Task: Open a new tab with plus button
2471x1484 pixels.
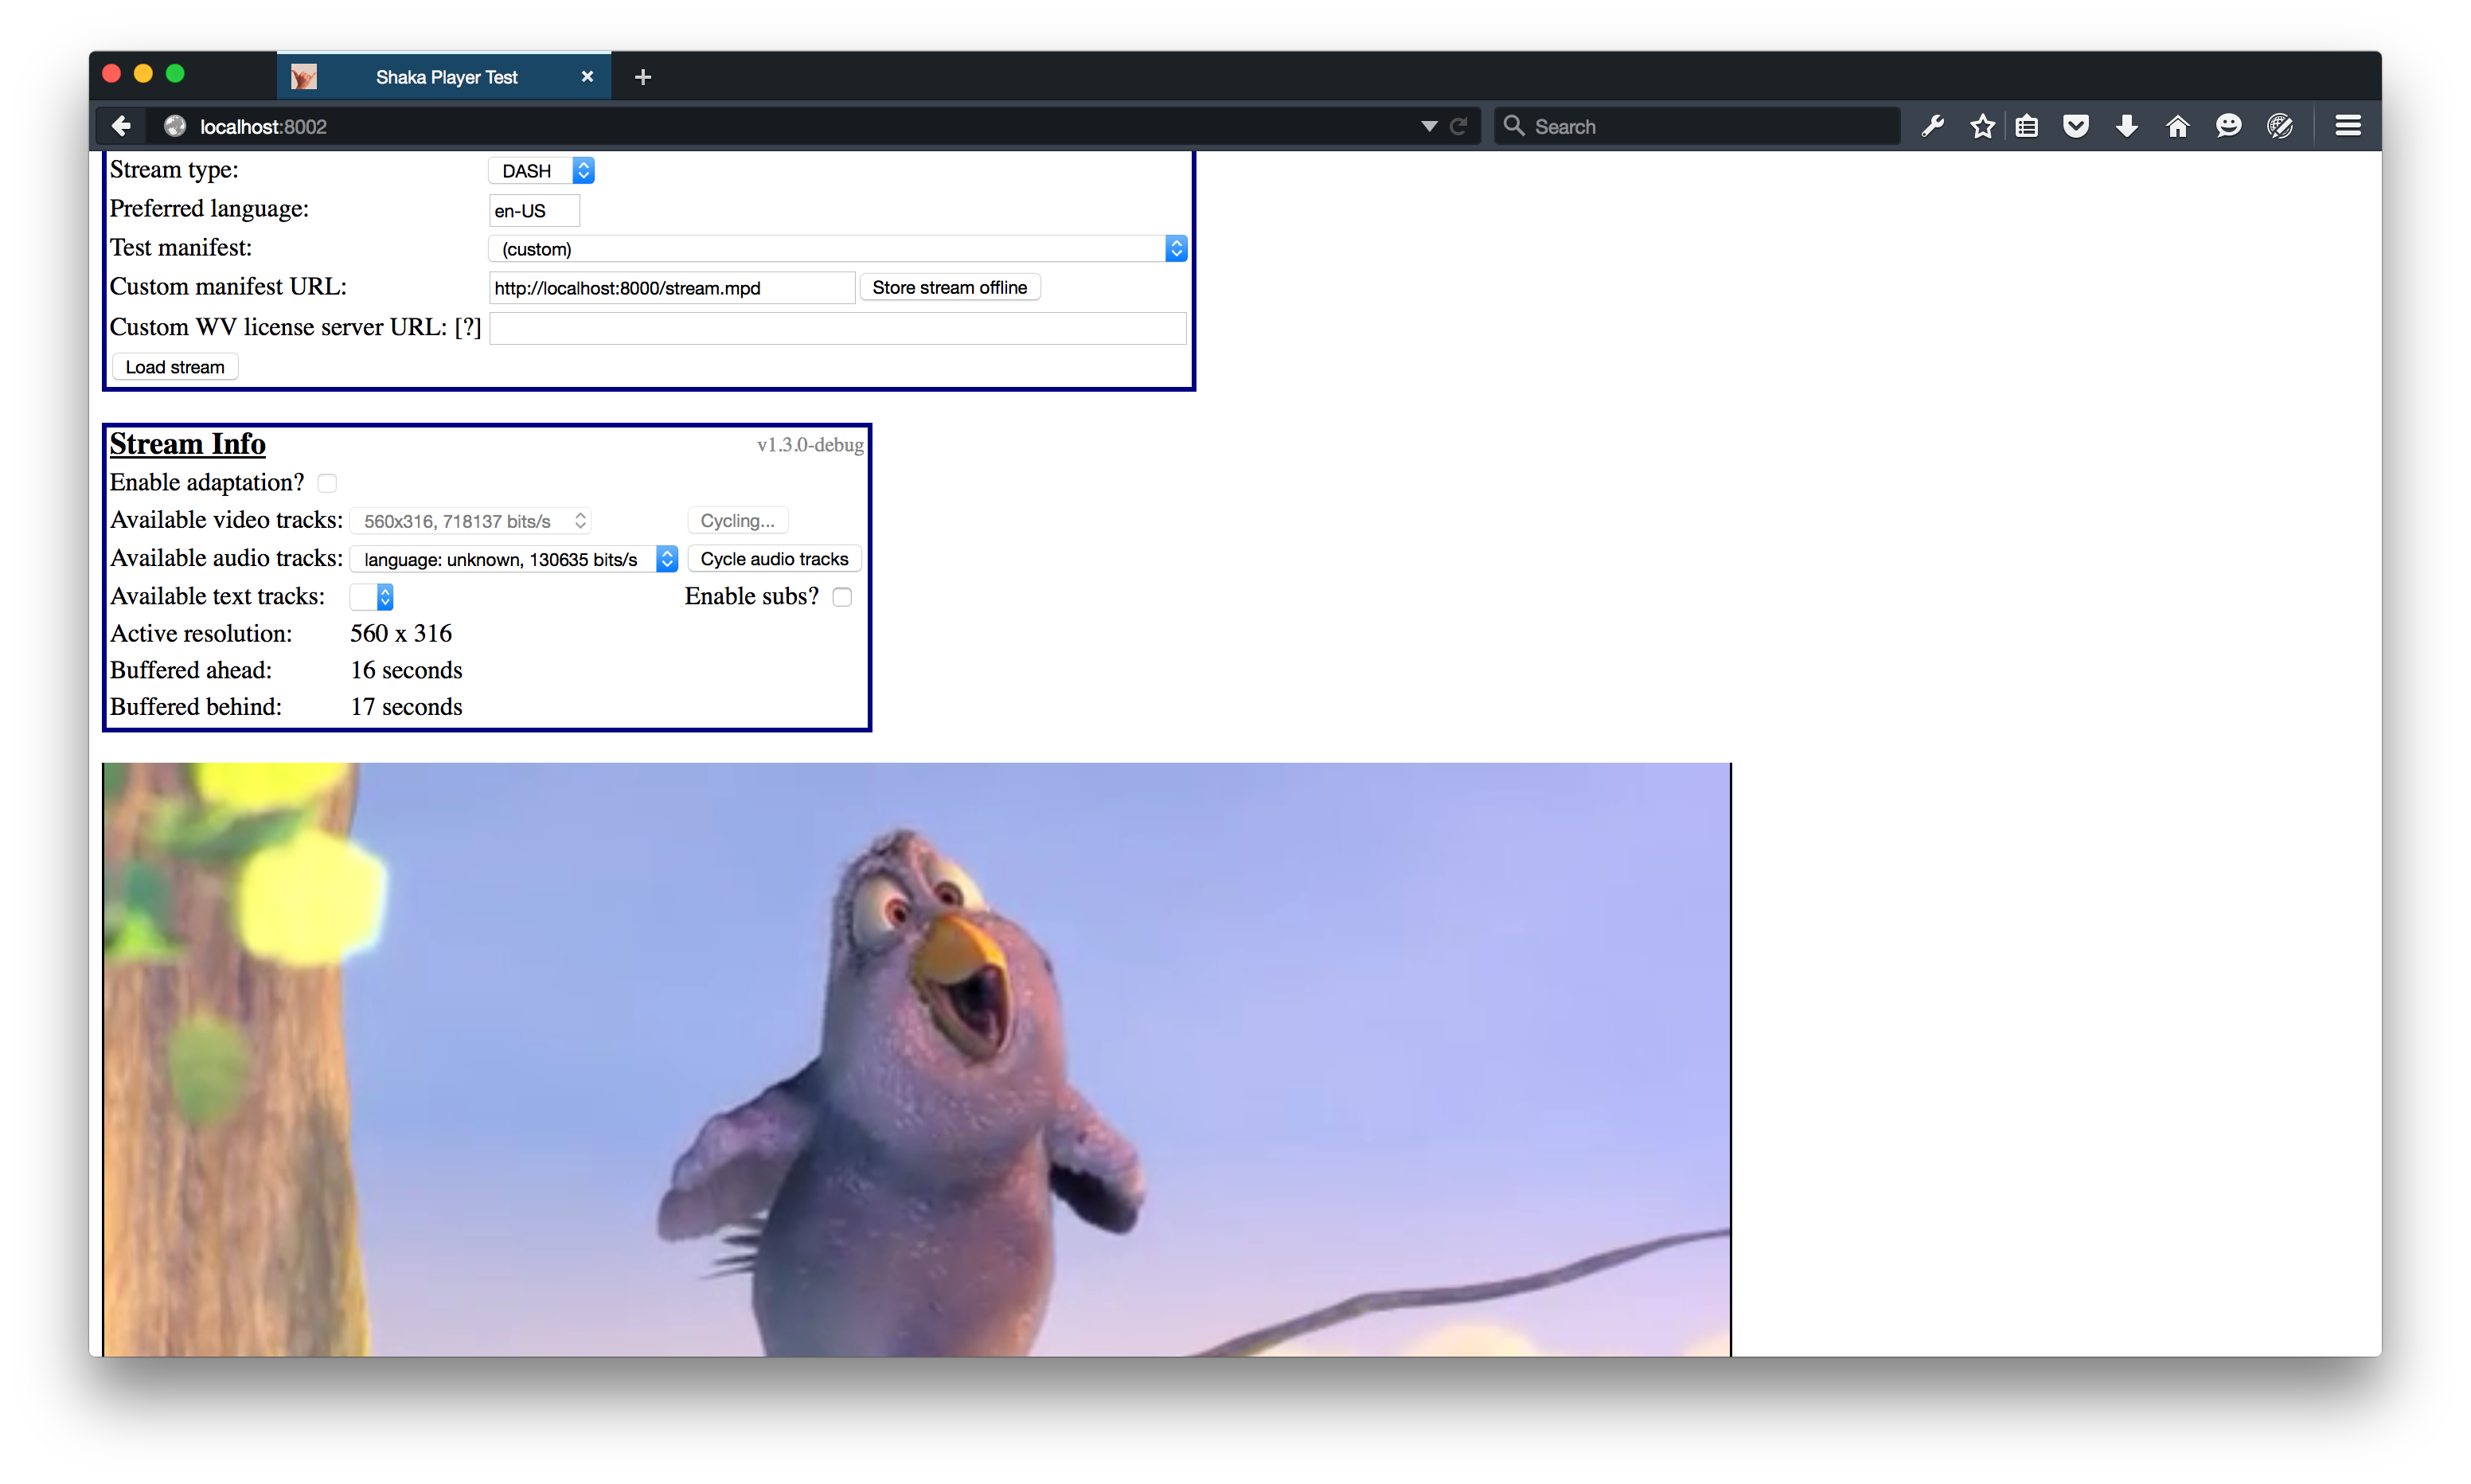Action: tap(642, 77)
